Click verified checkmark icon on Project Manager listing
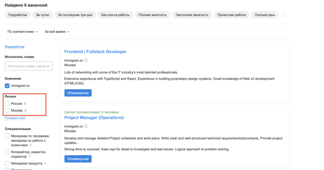This screenshot has height=170, width=324. coord(86,126)
